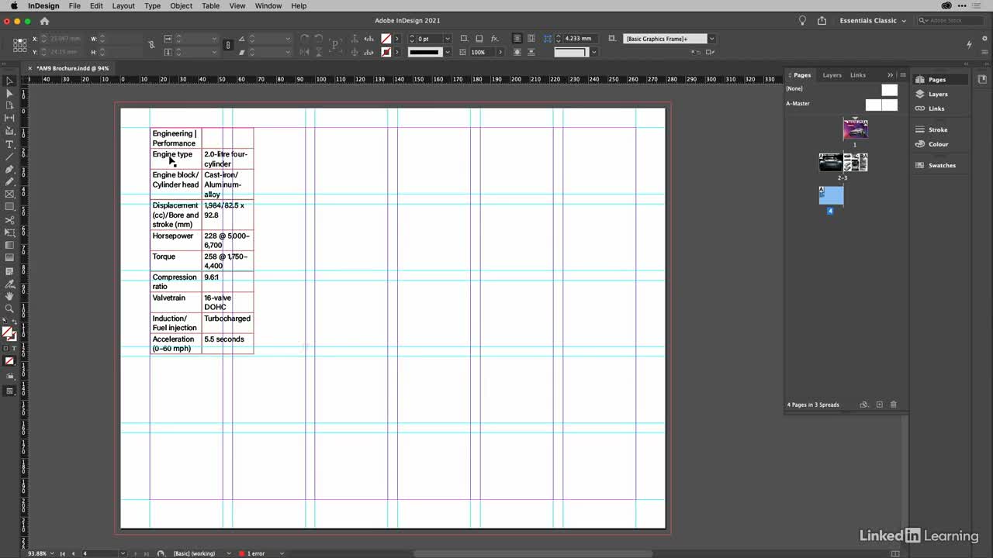Select page 4 thumbnail in Pages panel
This screenshot has height=558, width=993.
831,195
